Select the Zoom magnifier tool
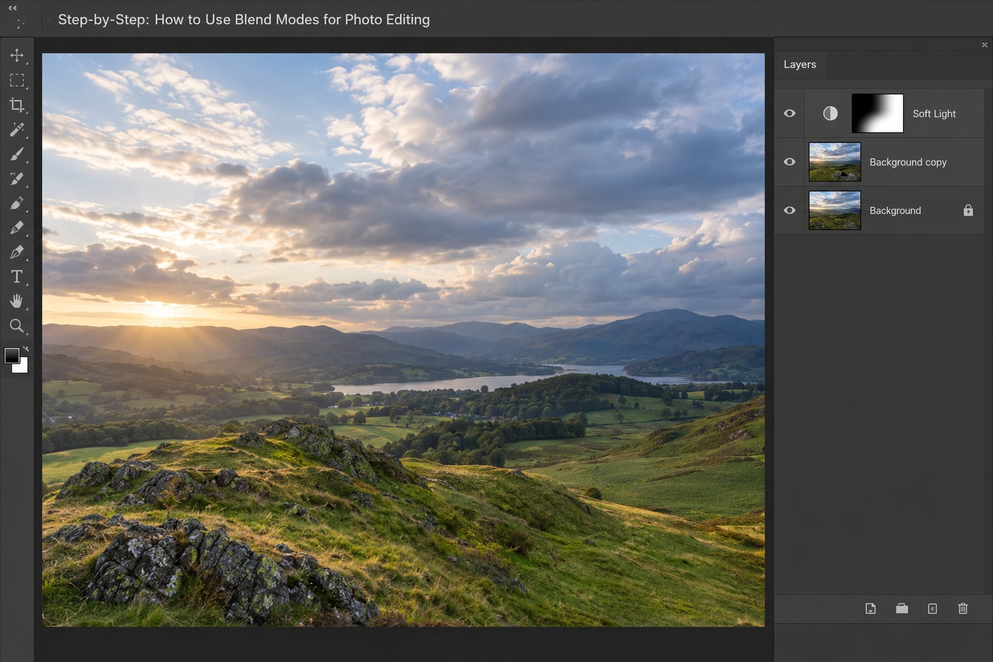The image size is (993, 662). tap(17, 326)
